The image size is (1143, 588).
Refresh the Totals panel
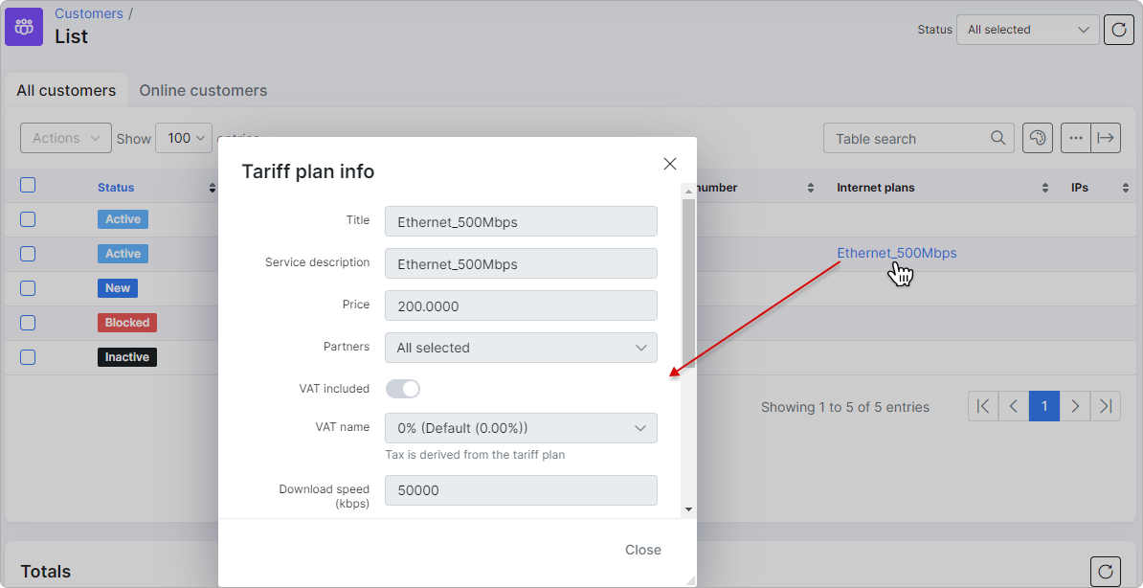point(1105,571)
